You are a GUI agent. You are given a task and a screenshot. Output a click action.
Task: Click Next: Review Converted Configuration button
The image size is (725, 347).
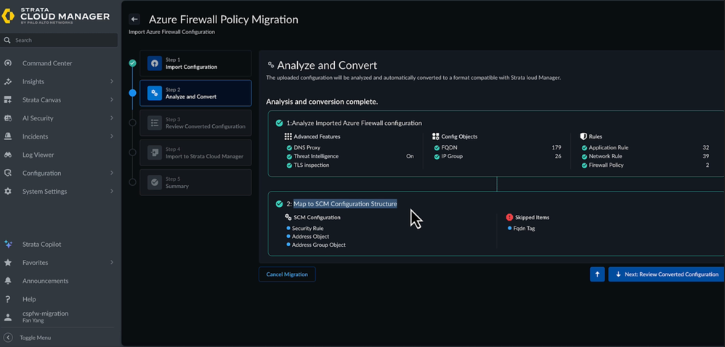point(666,274)
